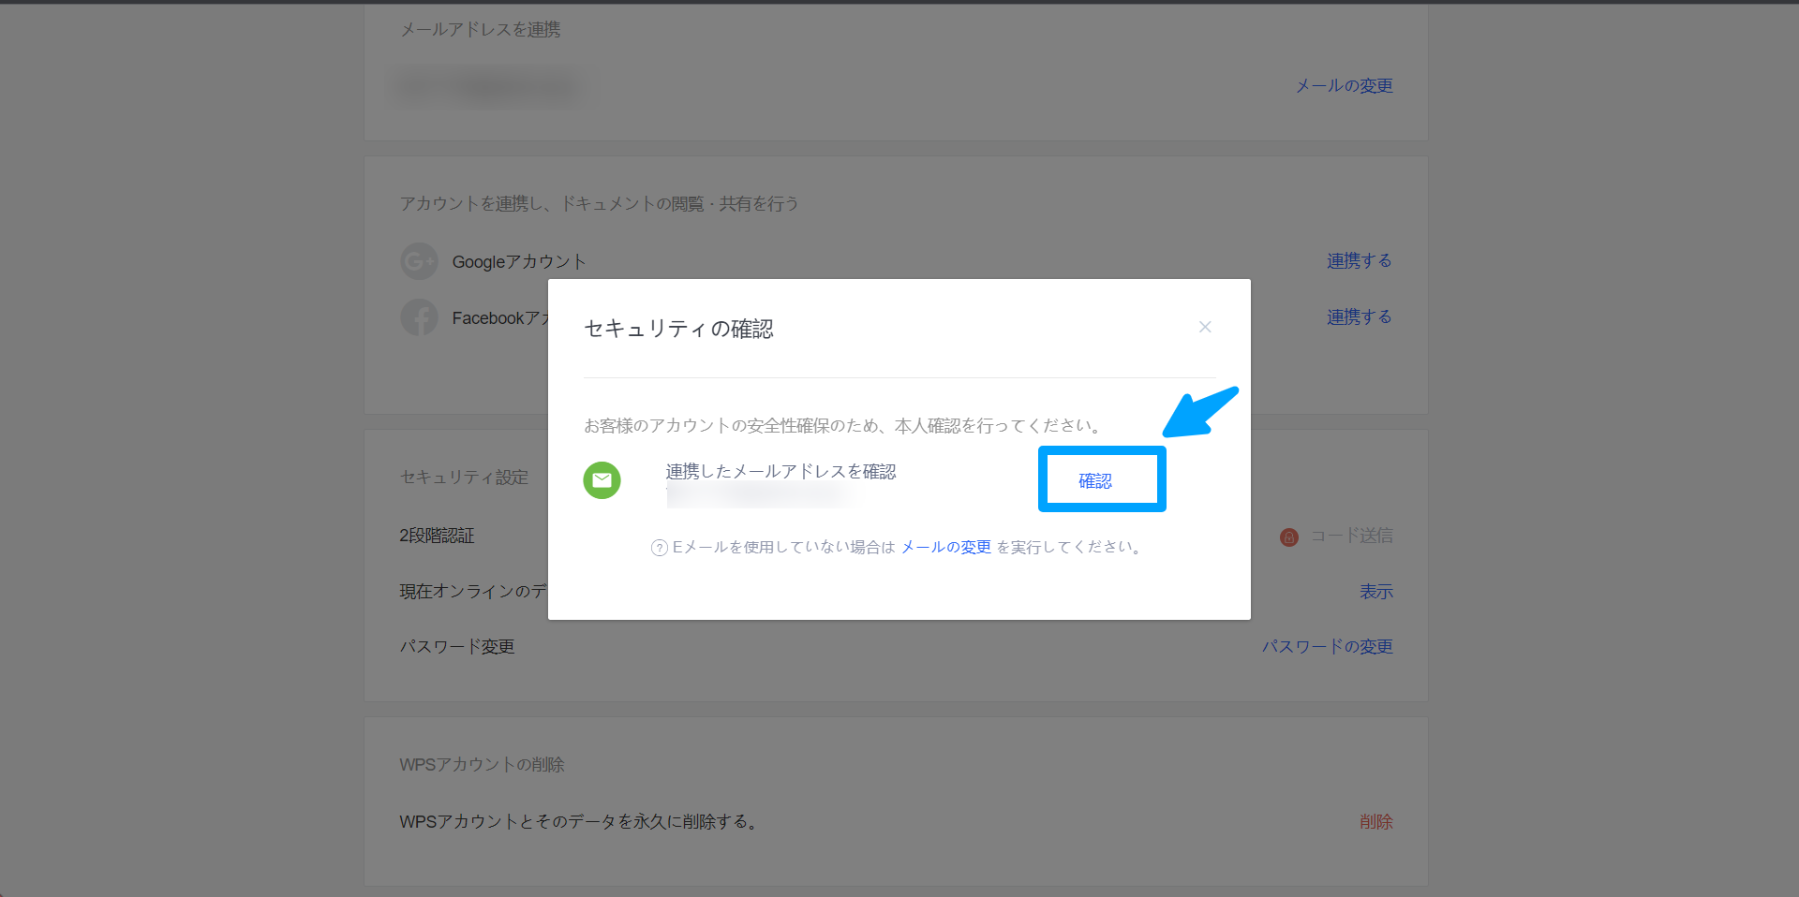Screen dimensions: 1799x897
Task: Click the help question mark icon
Action: [659, 548]
